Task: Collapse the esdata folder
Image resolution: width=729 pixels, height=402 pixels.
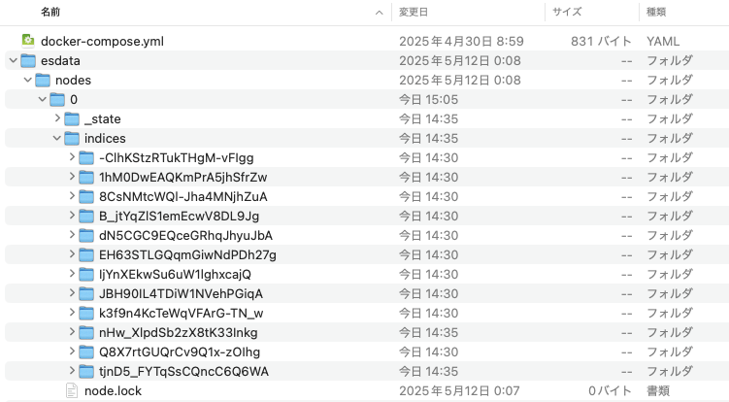Action: (13, 60)
